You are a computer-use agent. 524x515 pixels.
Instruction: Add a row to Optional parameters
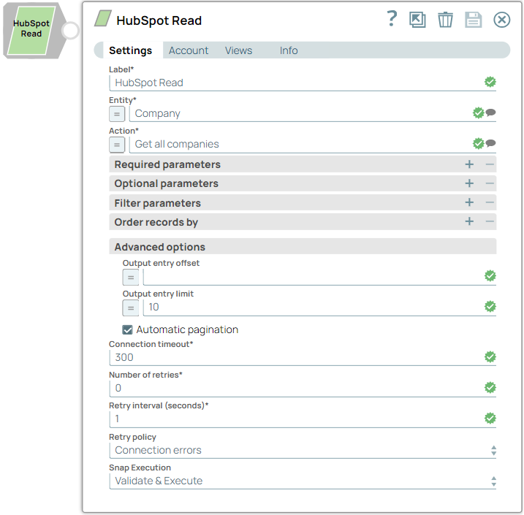469,183
